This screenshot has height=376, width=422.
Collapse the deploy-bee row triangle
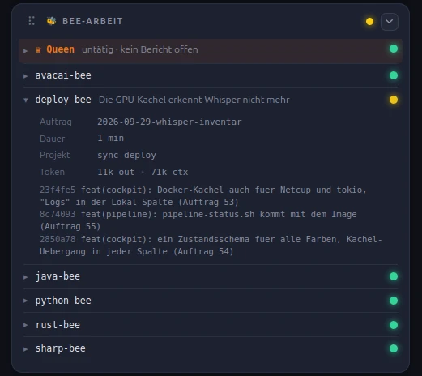coord(26,100)
